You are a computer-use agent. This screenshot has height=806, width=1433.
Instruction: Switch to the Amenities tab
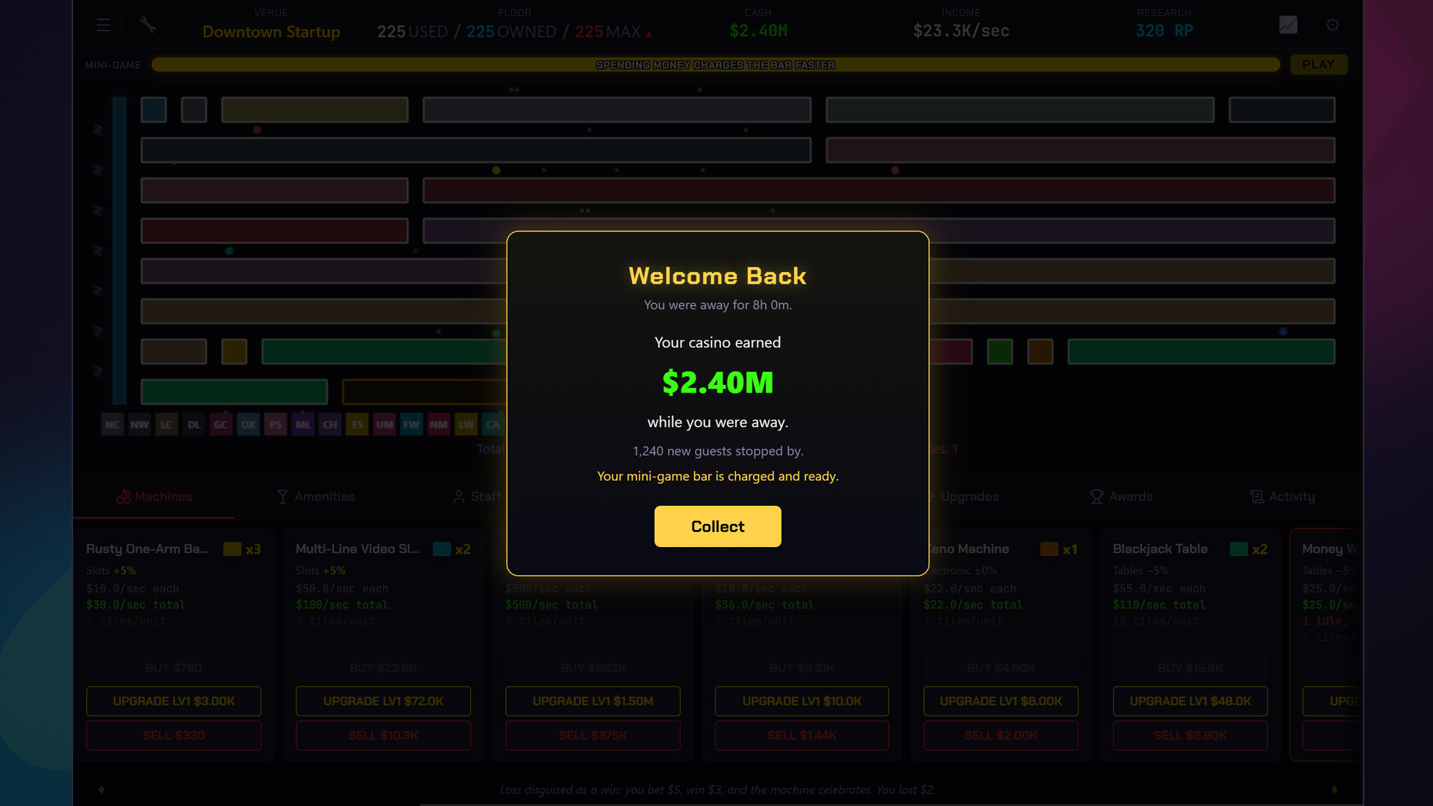[316, 496]
